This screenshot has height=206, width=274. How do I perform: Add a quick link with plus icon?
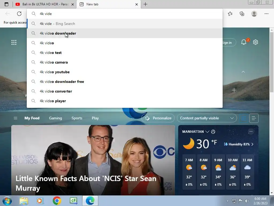[x=234, y=90]
